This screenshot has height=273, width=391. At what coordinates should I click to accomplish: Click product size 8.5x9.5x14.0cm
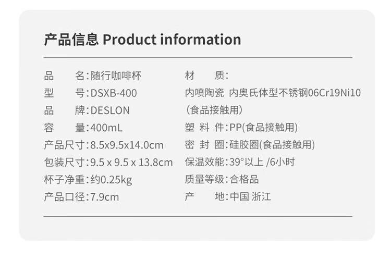point(127,145)
